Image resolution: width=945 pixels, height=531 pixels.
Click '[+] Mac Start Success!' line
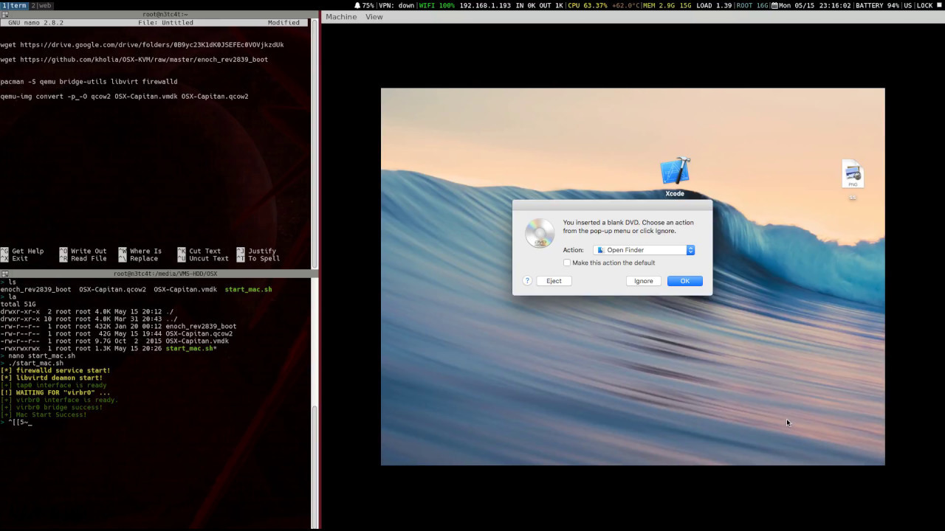coord(44,414)
